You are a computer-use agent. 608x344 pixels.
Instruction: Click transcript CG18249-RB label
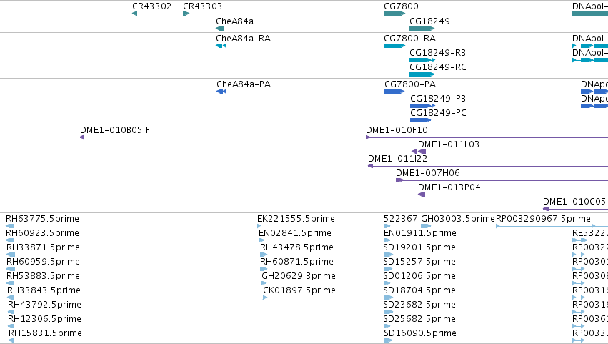click(x=437, y=53)
